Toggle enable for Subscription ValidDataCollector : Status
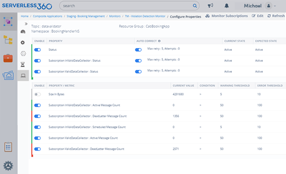Viewport: 286px width, 174px height. click(38, 72)
